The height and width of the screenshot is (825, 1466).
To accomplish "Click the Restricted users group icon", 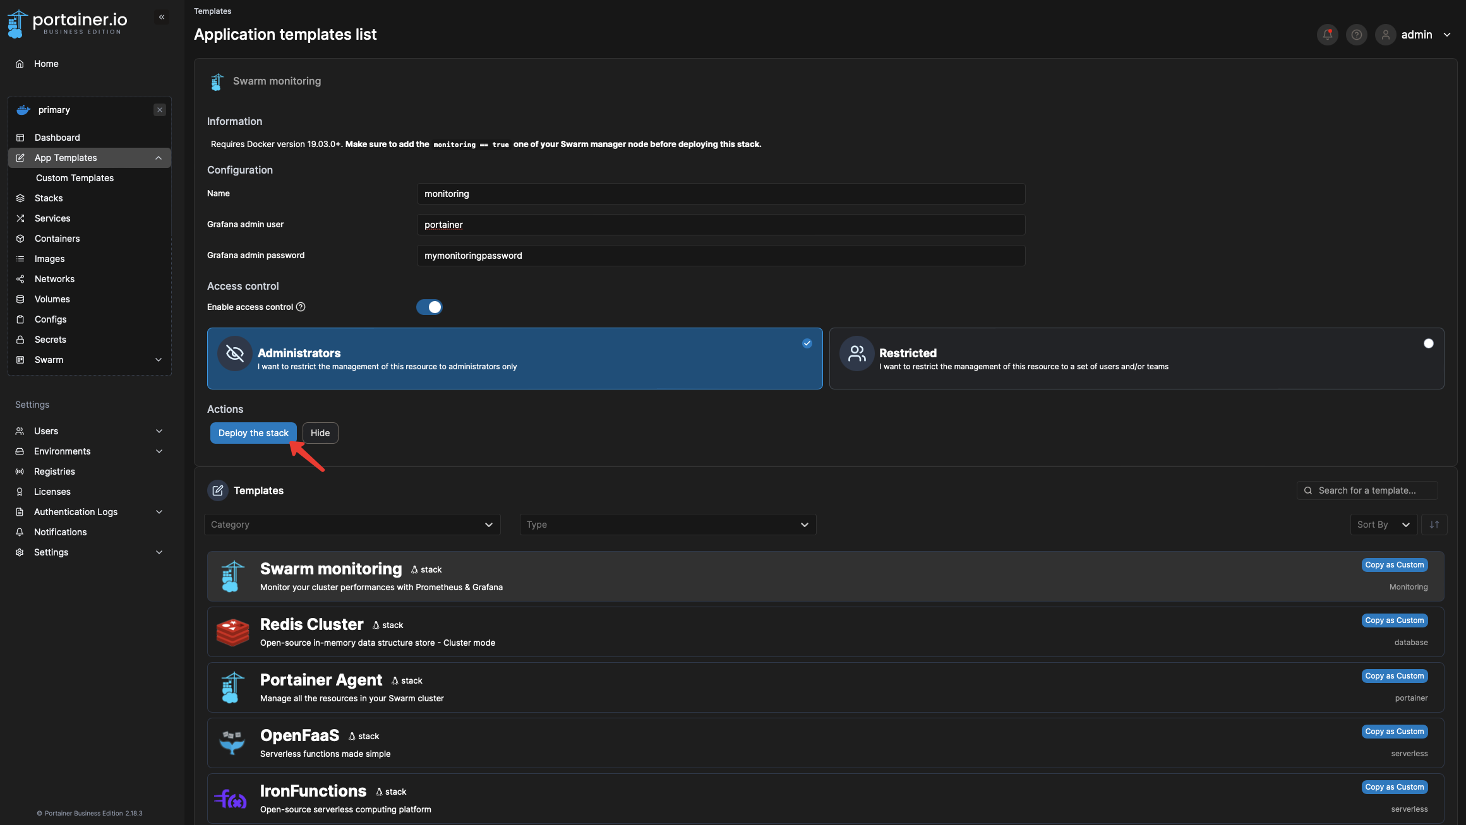I will coord(856,353).
